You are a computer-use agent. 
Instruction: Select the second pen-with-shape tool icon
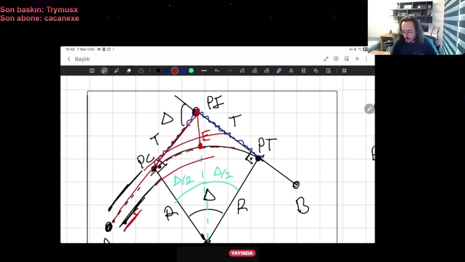coord(254,71)
